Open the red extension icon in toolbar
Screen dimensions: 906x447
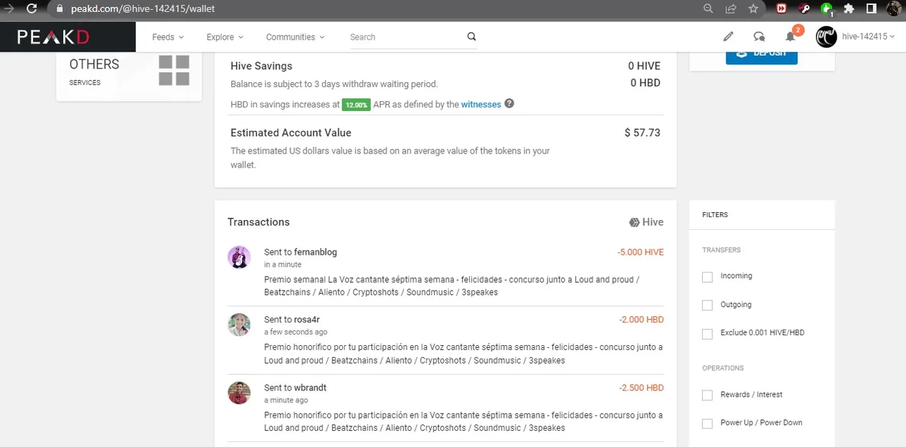781,8
